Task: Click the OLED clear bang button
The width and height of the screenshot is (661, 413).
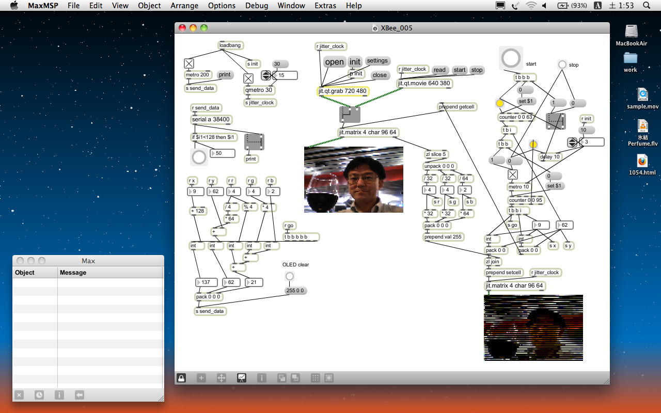Action: click(x=290, y=277)
